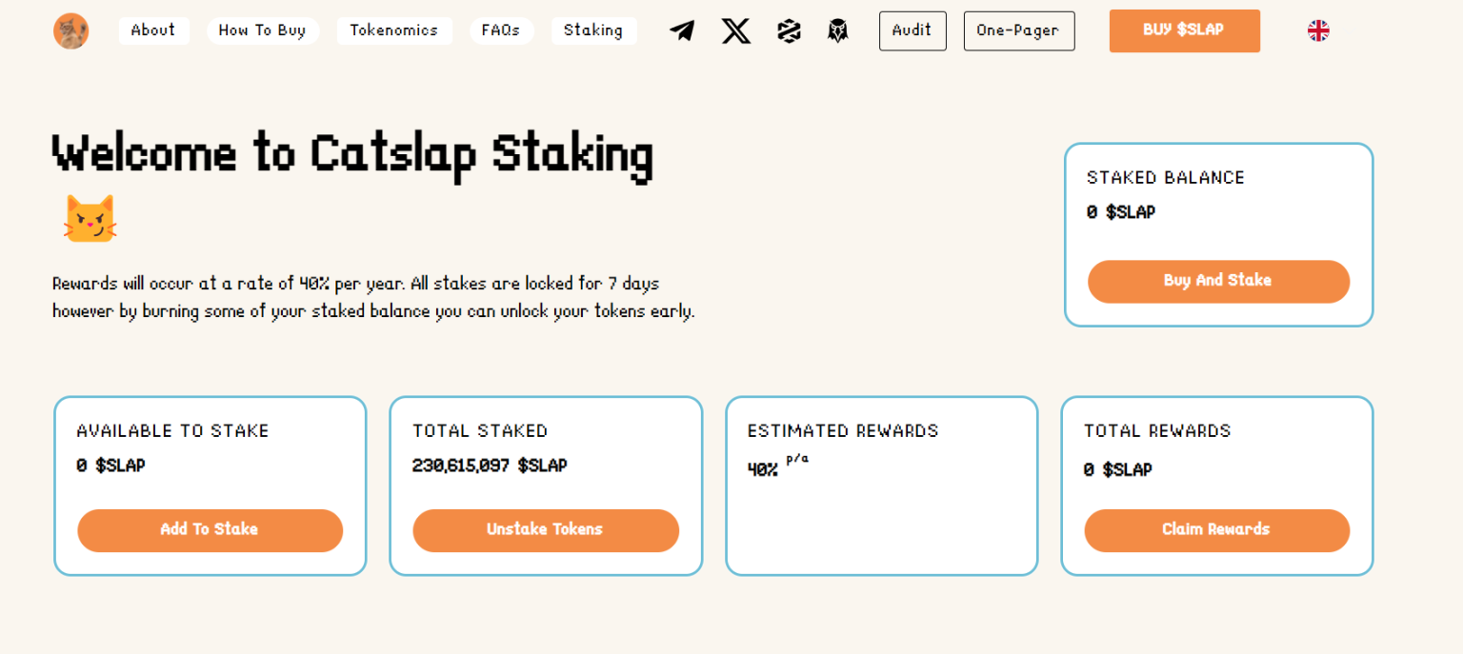Click the Catslap cat avatar logo
The height and width of the screenshot is (654, 1463).
pyautogui.click(x=71, y=30)
